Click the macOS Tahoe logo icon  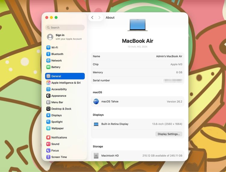96,101
